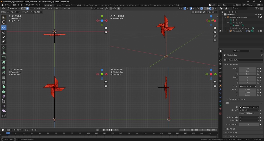Select the Extrude Region tool

point(4,63)
